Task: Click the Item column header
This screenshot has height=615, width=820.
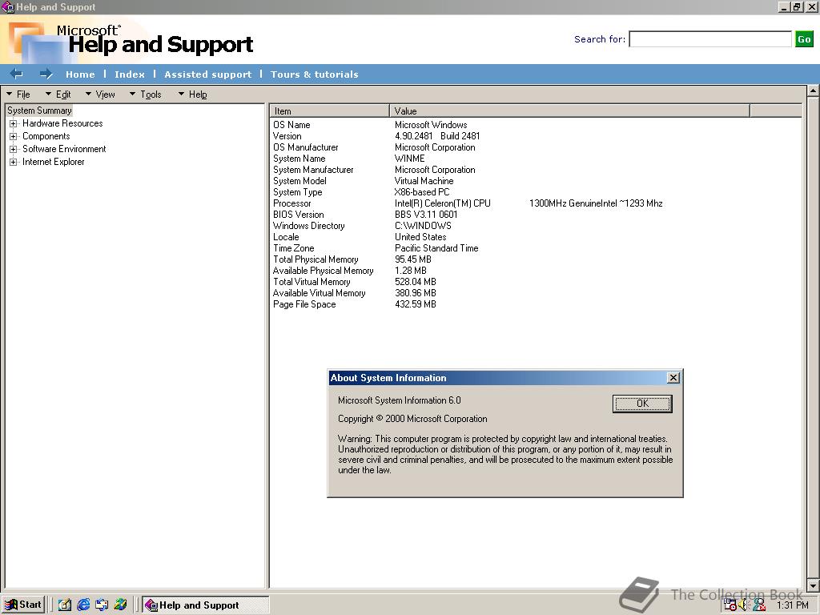Action: (x=329, y=111)
